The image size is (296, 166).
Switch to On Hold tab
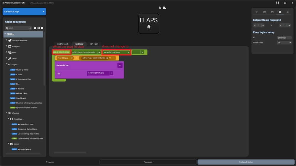coord(94,44)
